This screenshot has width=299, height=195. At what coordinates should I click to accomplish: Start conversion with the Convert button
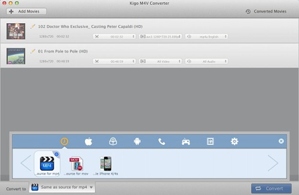click(x=271, y=189)
